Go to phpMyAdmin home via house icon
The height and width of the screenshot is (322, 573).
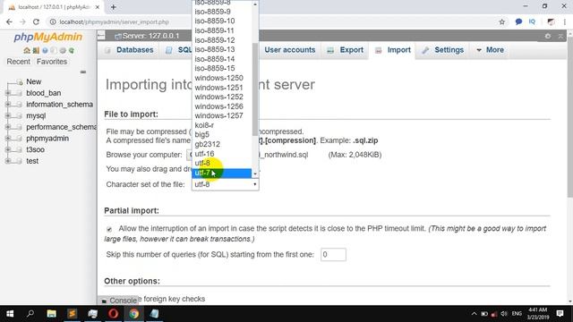(x=27, y=50)
